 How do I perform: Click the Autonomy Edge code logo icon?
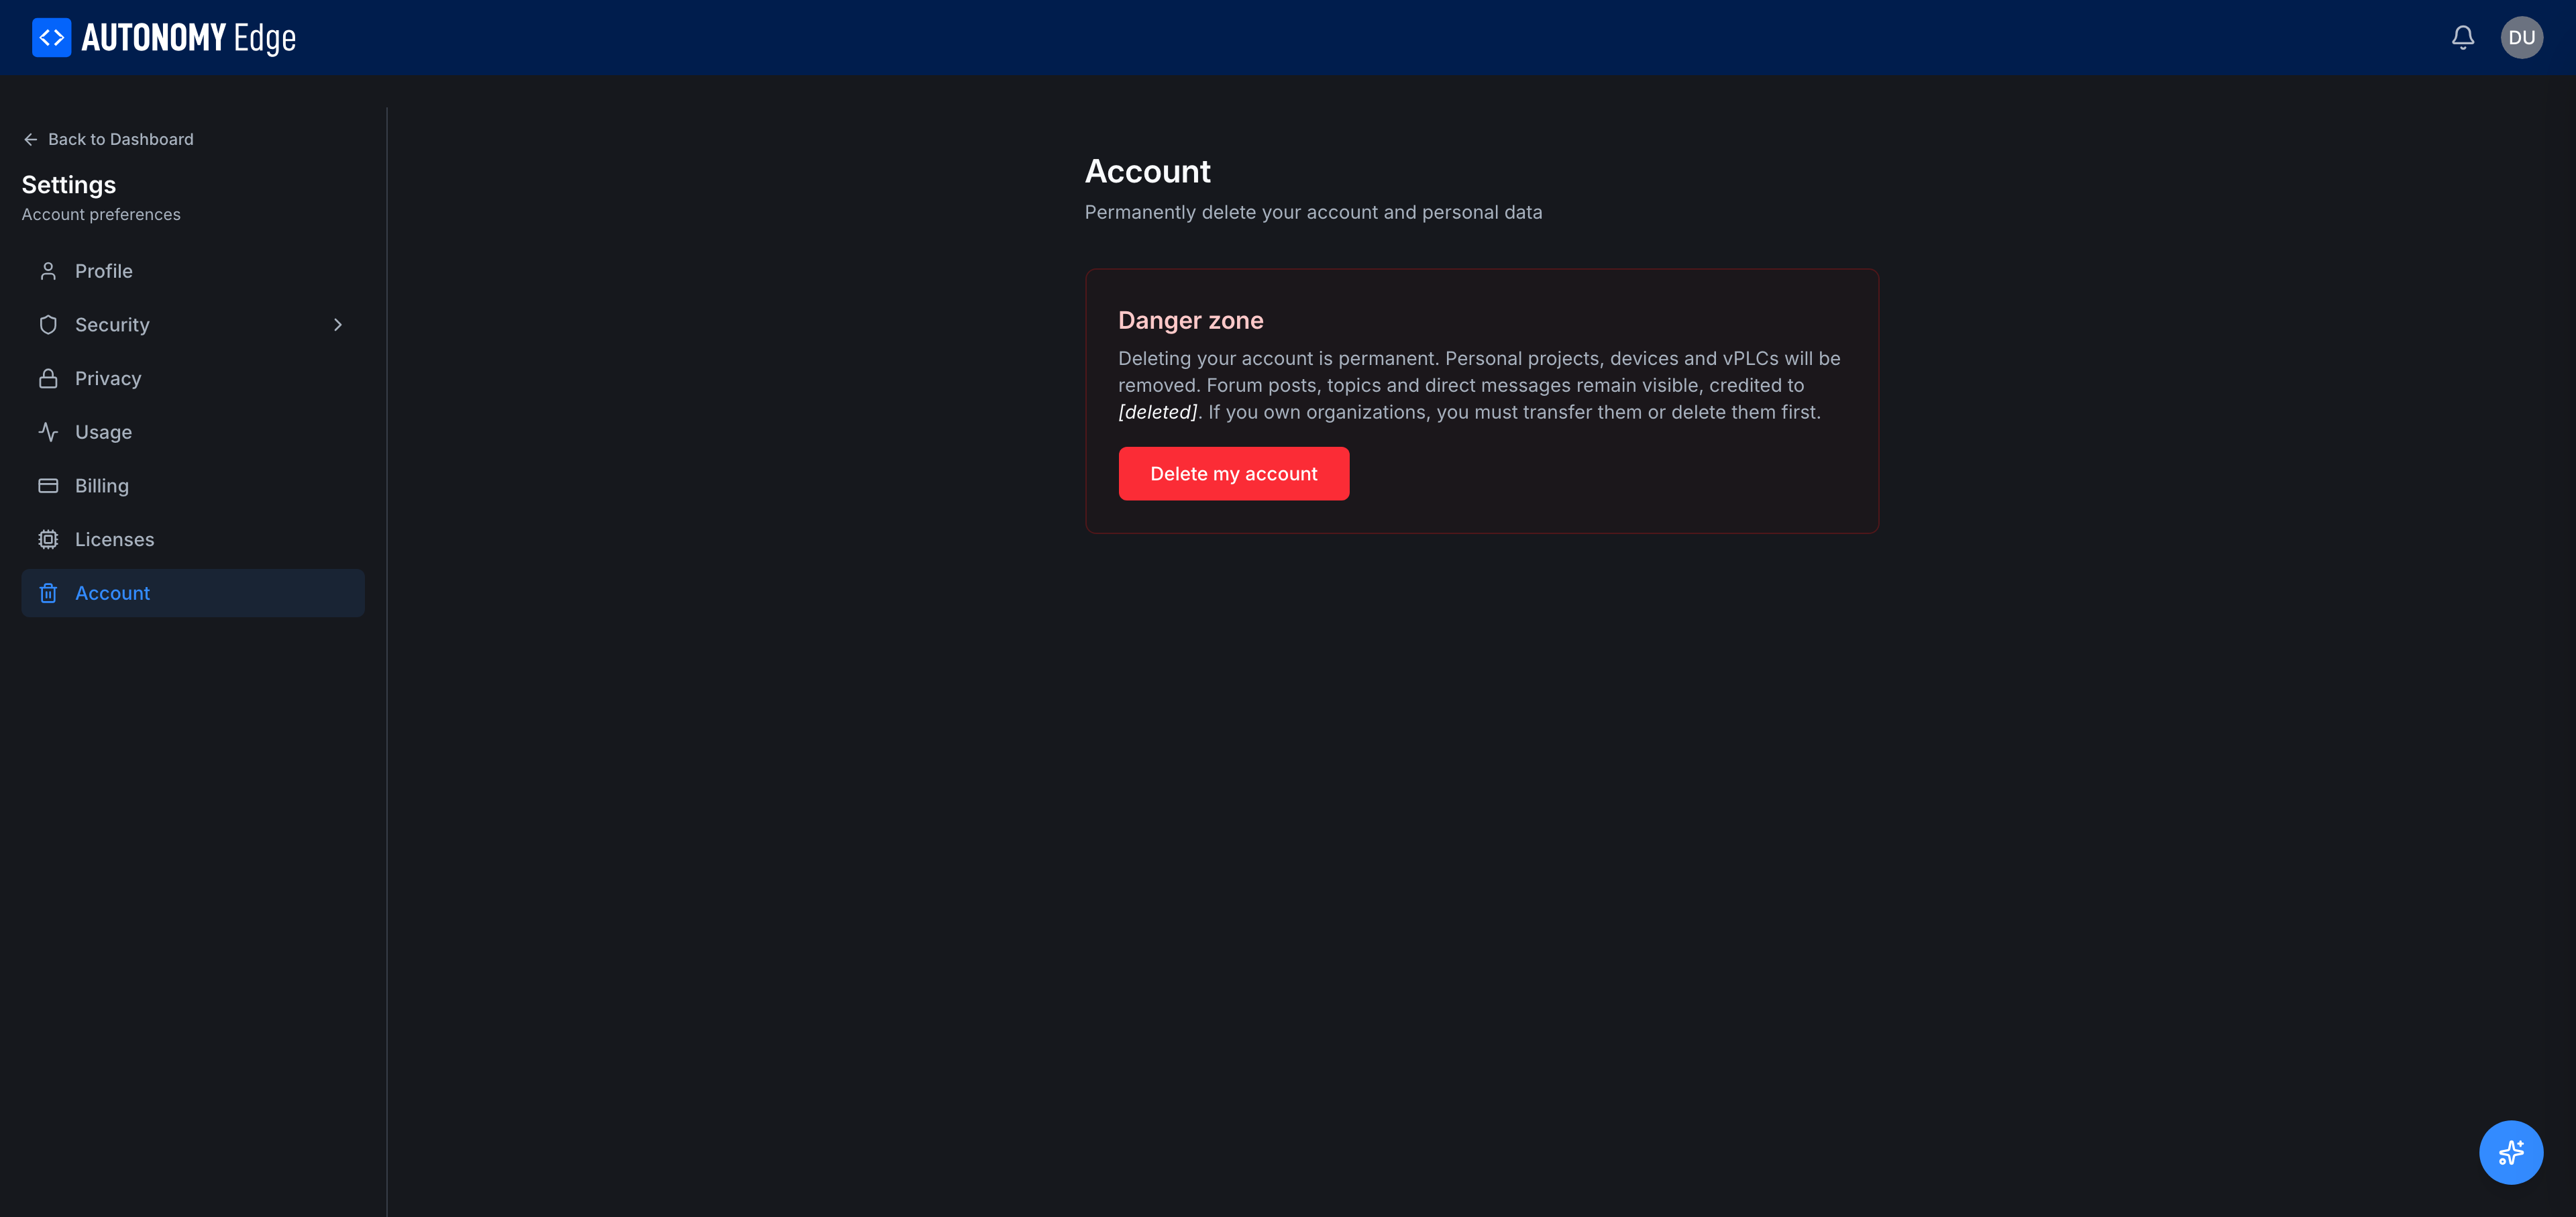[x=51, y=38]
